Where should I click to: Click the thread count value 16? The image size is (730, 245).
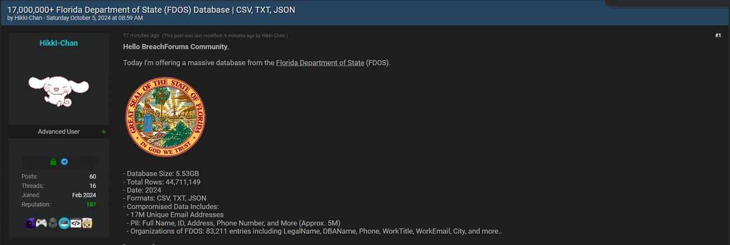[92, 186]
